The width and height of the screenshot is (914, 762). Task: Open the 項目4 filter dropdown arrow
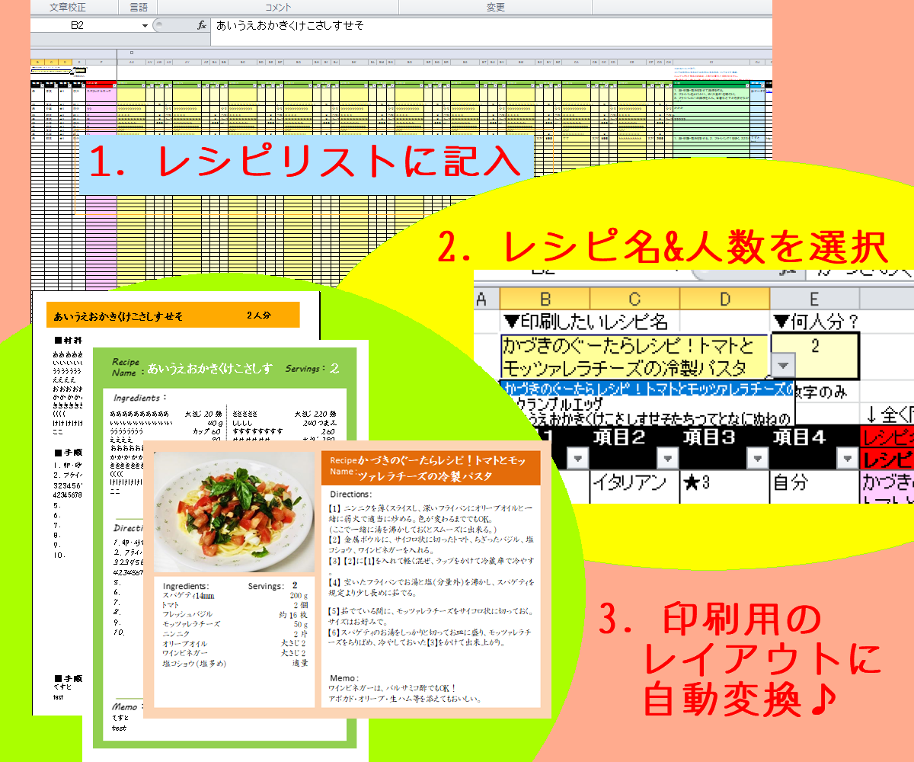pyautogui.click(x=847, y=458)
